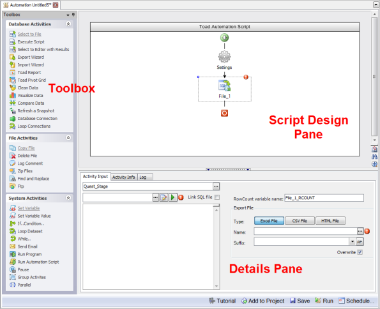Select the Compare Data icon
The image size is (380, 309).
pos(13,103)
